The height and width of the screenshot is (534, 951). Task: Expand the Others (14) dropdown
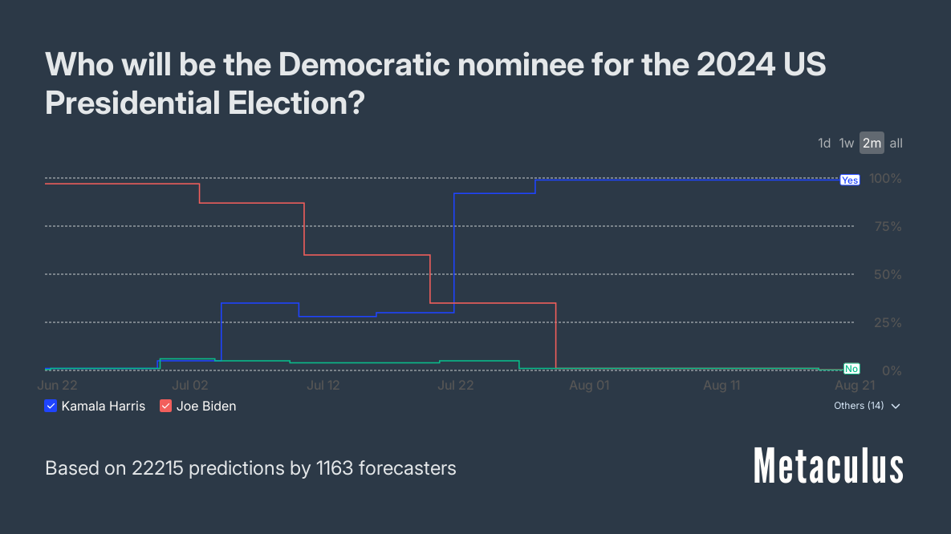867,406
